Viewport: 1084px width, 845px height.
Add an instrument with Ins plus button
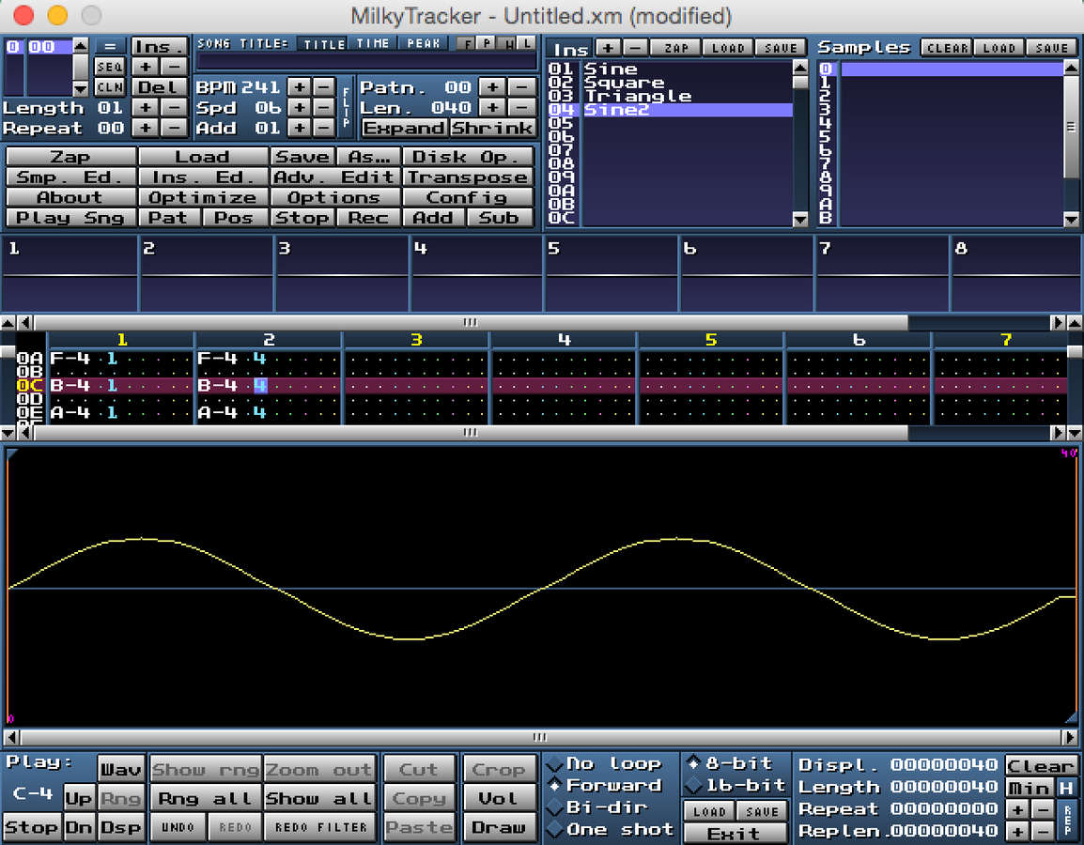[607, 48]
